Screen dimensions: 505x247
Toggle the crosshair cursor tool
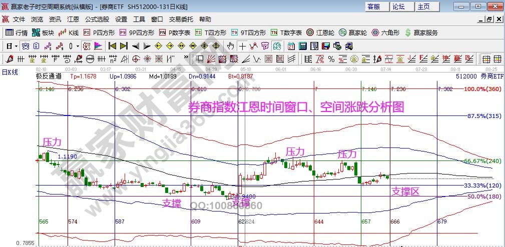[242, 46]
